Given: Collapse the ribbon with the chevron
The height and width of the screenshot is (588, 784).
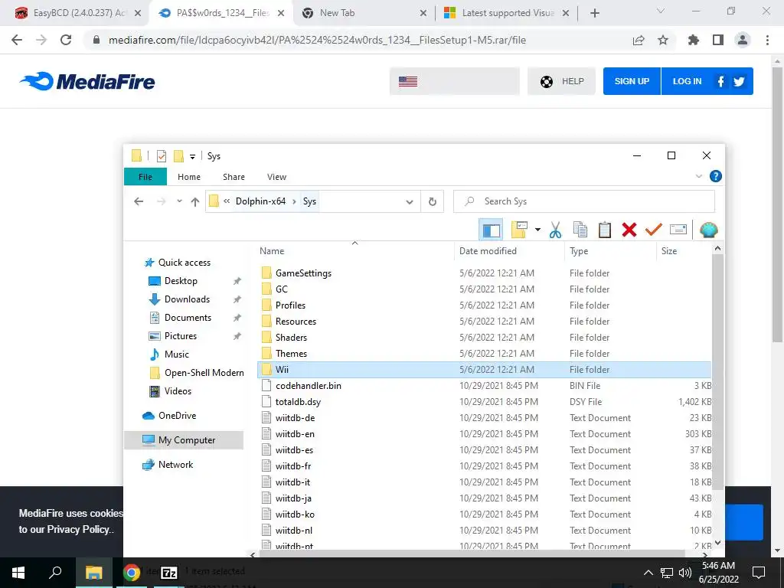Looking at the screenshot, I should tap(698, 176).
